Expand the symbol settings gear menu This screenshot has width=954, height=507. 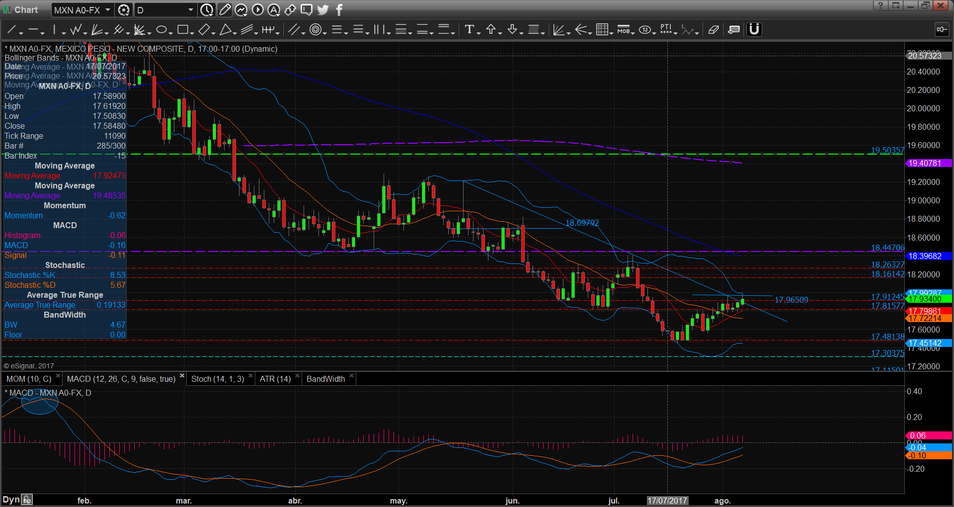pos(124,10)
